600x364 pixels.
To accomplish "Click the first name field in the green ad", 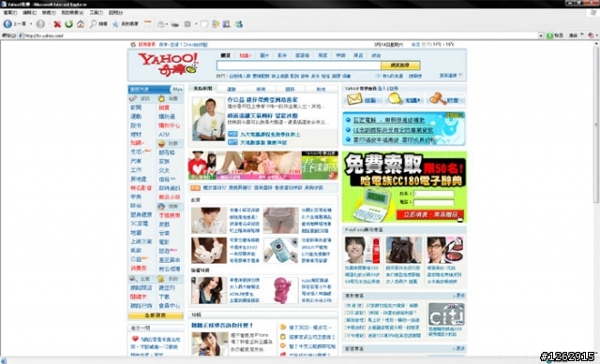I will click(x=433, y=194).
